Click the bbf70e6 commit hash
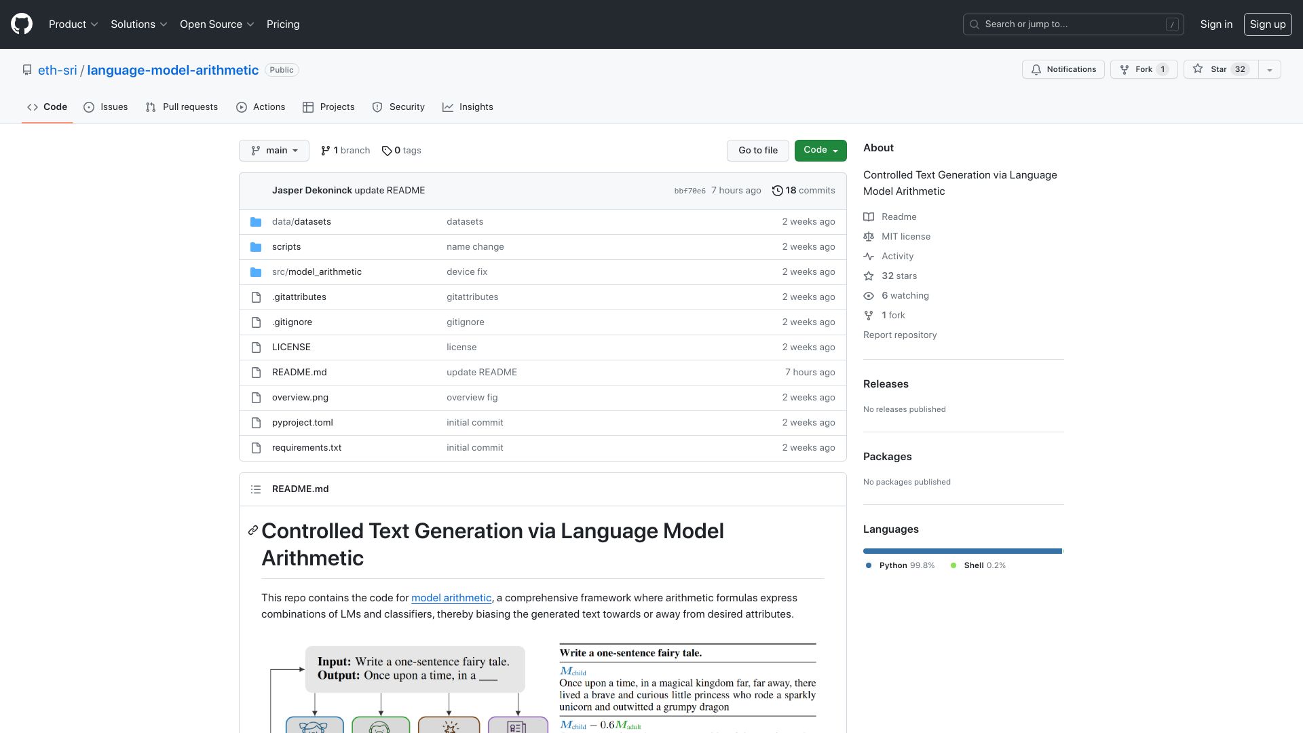1303x733 pixels. (x=690, y=191)
